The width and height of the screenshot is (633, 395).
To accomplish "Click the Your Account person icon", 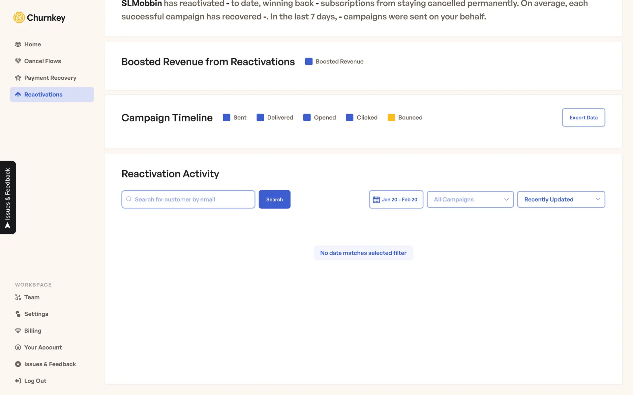I will (x=18, y=348).
